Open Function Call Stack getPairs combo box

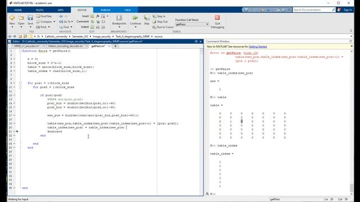(x=192, y=24)
